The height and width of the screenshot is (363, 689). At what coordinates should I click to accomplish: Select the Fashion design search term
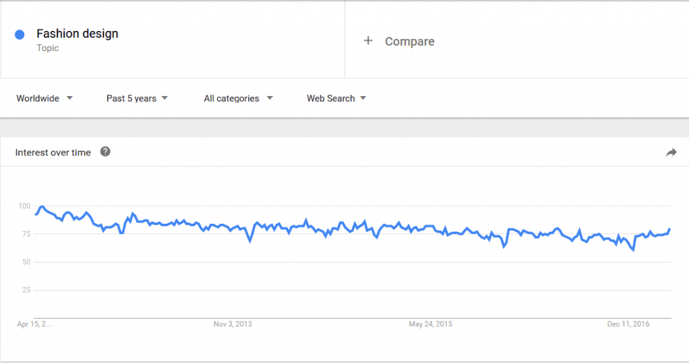[77, 34]
